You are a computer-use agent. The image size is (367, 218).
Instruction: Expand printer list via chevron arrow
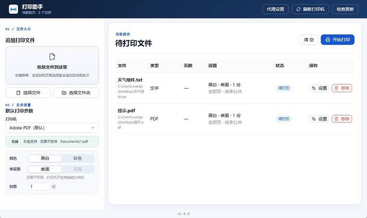[x=93, y=128]
